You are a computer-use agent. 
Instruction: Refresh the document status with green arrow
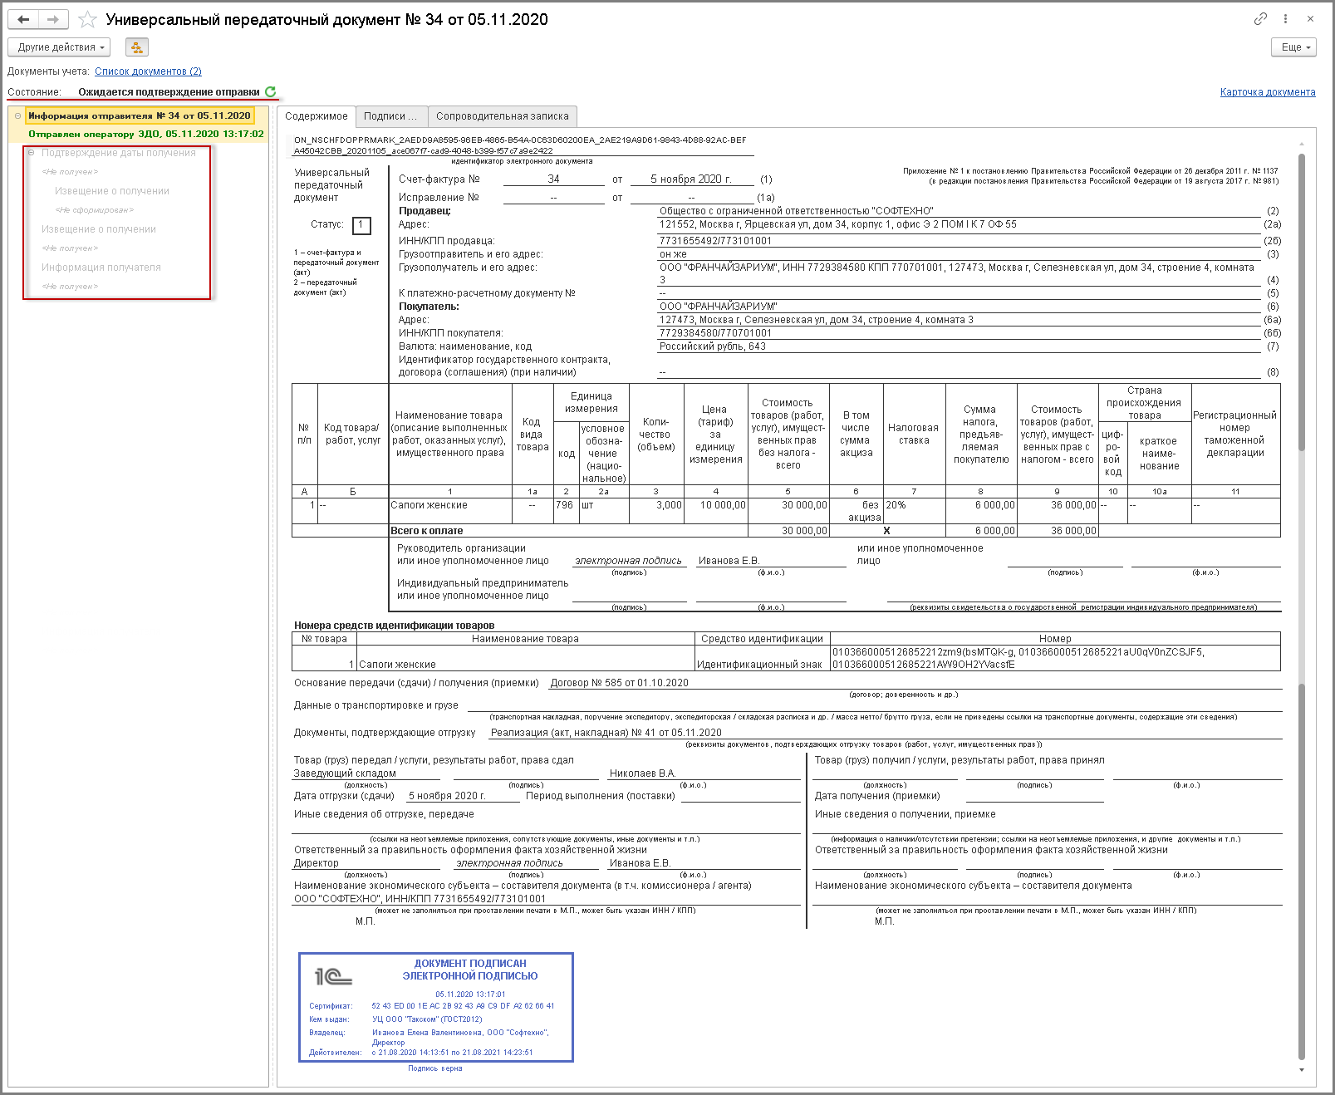coord(271,91)
